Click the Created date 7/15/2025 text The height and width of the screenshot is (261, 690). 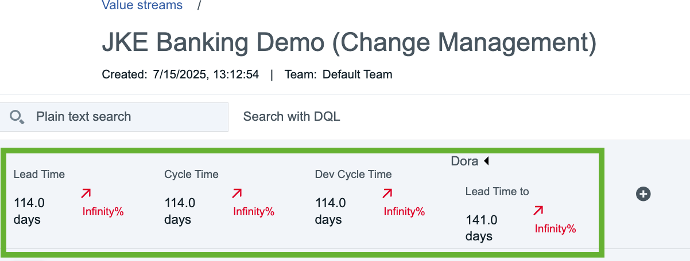pyautogui.click(x=180, y=74)
